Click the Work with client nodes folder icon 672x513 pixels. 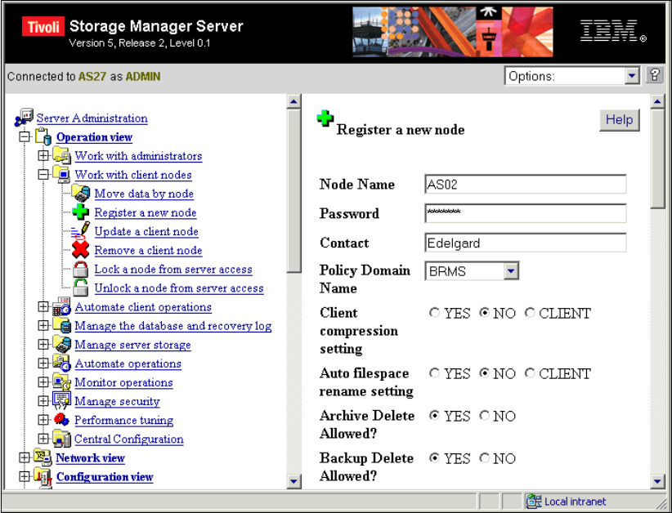tap(61, 174)
